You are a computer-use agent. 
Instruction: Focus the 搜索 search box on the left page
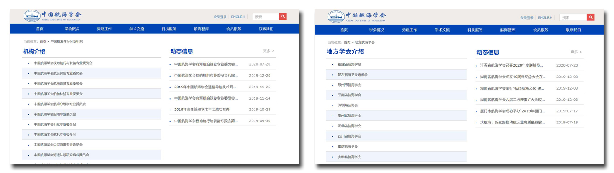[266, 17]
